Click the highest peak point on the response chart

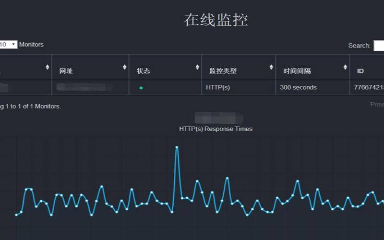(177, 147)
